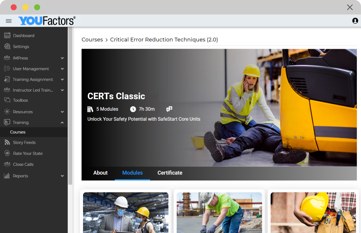Open the Settings page
The width and height of the screenshot is (361, 233).
21,46
